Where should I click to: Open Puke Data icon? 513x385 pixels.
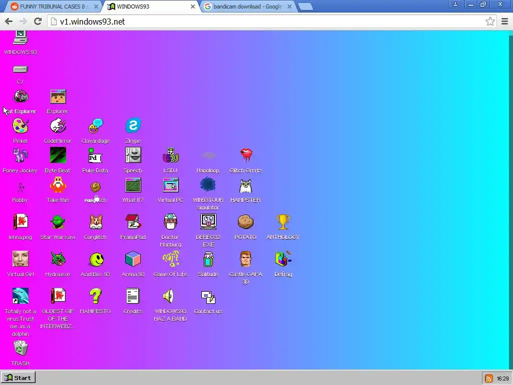(x=95, y=155)
